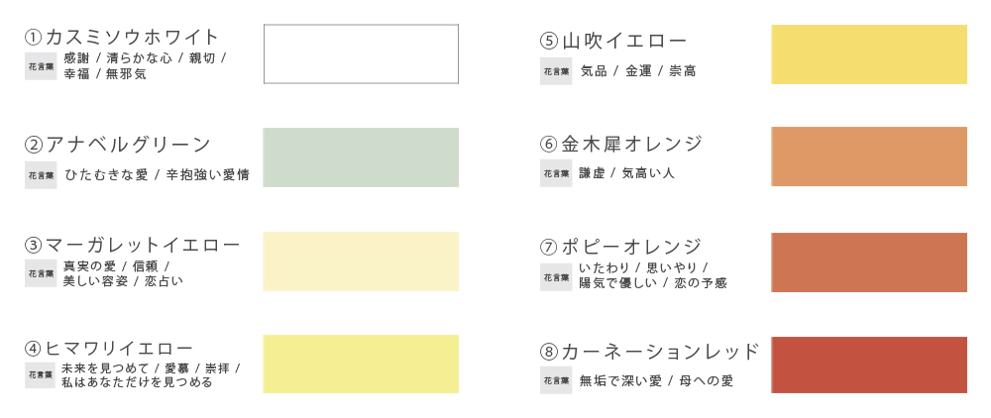Click the 花言葉 badge under ポピーオレンジ
The height and width of the screenshot is (418, 991).
556,276
